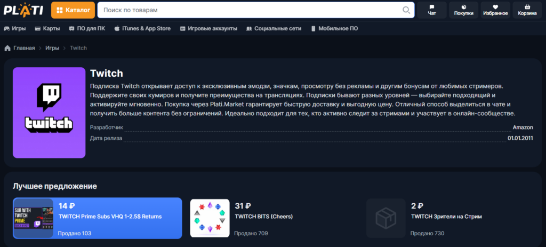Image resolution: width=546 pixels, height=247 pixels.
Task: Click the Продано 709 text
Action: click(x=251, y=234)
